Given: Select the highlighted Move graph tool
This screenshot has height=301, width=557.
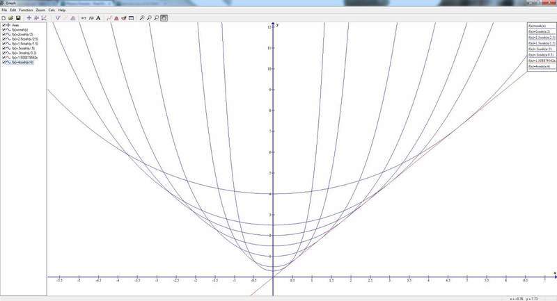Looking at the screenshot, I should click(x=164, y=18).
